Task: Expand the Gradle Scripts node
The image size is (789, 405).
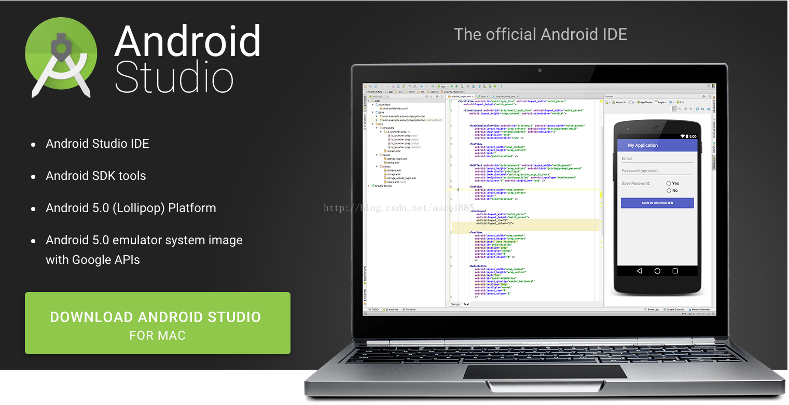Action: point(369,186)
